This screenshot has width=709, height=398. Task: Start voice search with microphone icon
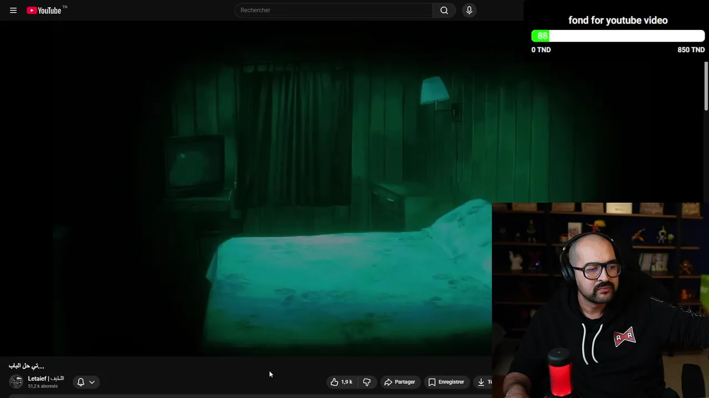coord(469,10)
